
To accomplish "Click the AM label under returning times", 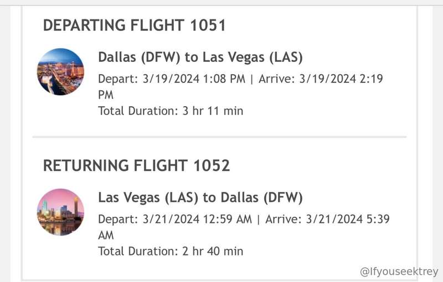I will click(106, 235).
